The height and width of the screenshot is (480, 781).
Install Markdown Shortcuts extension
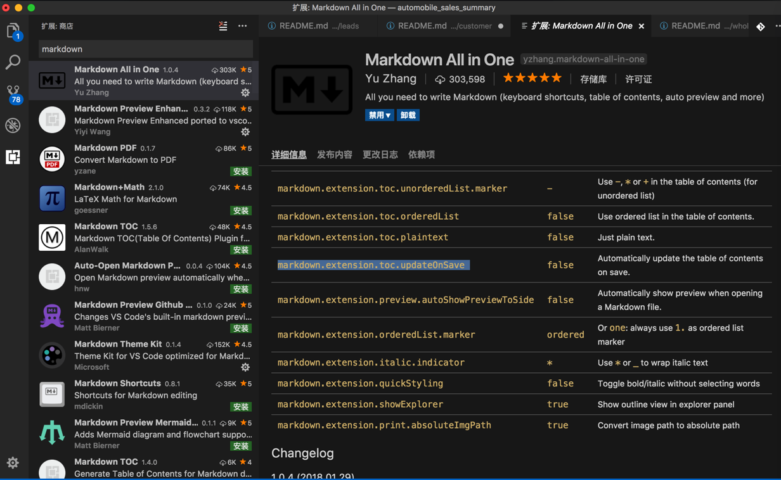(x=240, y=407)
